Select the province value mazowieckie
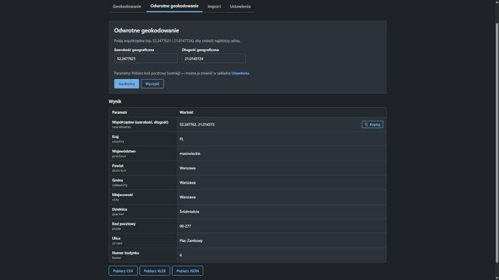The image size is (499, 280). [x=190, y=154]
